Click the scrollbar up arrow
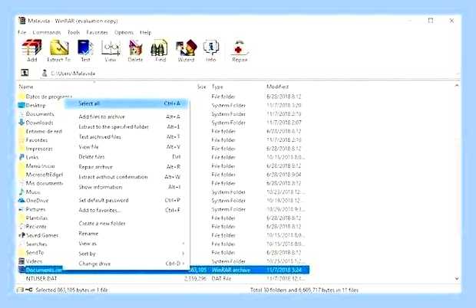Image resolution: width=476 pixels, height=308 pixels. click(x=457, y=86)
